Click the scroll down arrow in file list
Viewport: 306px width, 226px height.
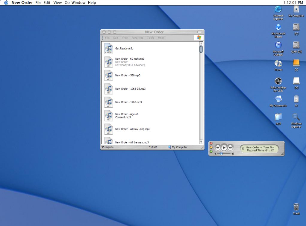coord(201,142)
